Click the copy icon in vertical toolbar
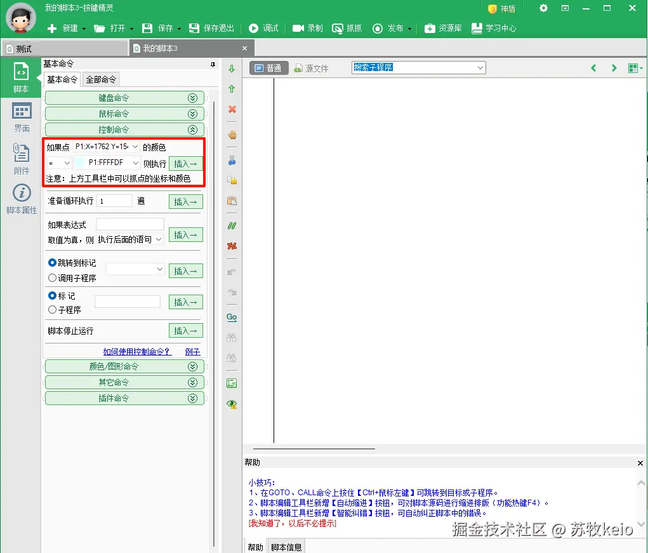This screenshot has height=553, width=648. [x=232, y=180]
